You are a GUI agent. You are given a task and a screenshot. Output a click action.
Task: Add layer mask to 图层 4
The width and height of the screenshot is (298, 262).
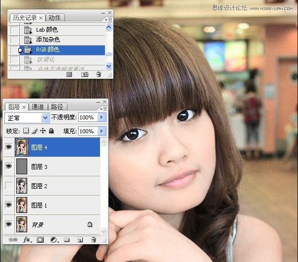40,240
